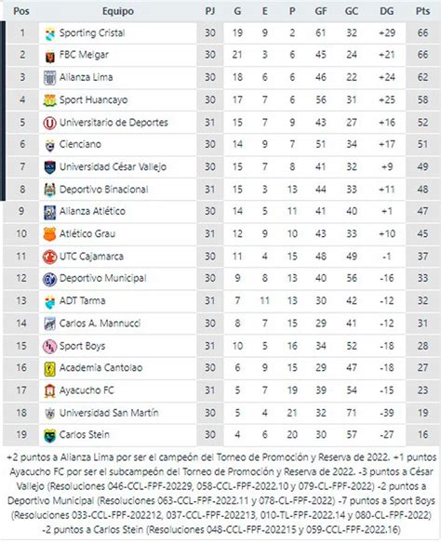Viewport: 441px width, 542px height.
Task: Click the Sport Huancayo club crest
Action: (x=50, y=100)
